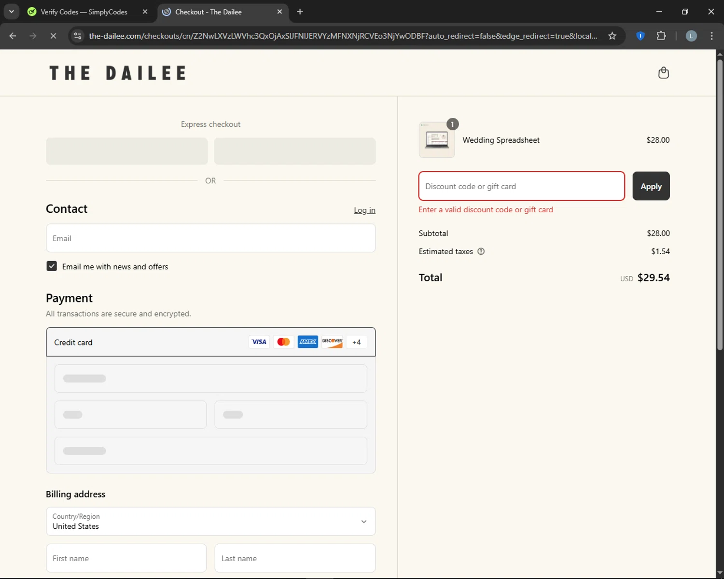Screen dimensions: 724x579
Task: Open the Estimated taxes help icon
Action: pos(481,251)
